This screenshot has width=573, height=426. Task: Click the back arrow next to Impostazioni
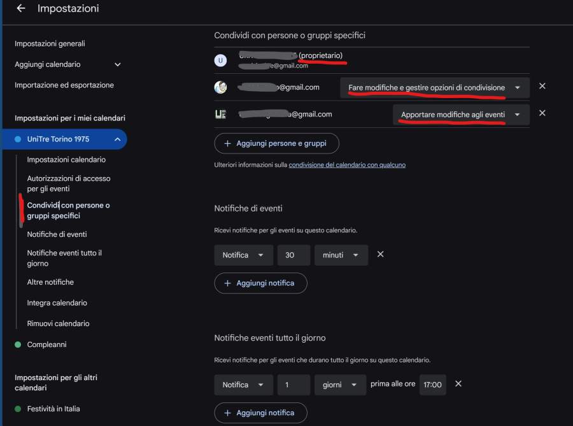21,9
